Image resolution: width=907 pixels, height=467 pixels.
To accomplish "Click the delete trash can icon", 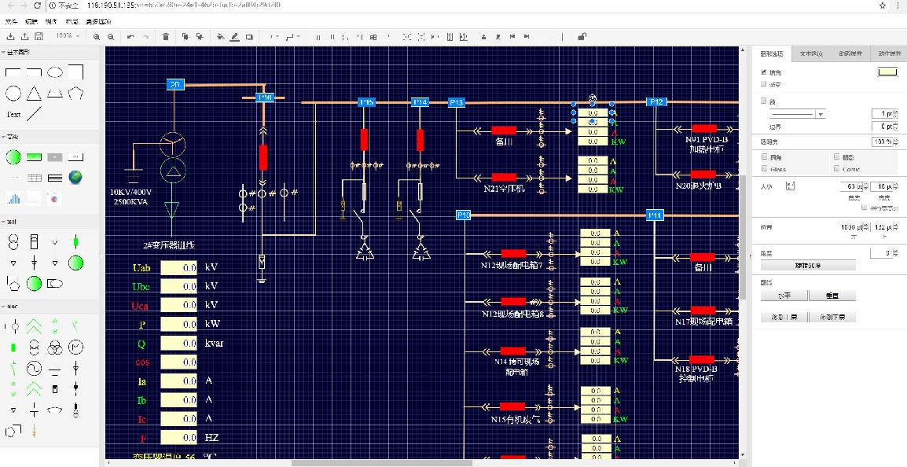I will click(165, 36).
